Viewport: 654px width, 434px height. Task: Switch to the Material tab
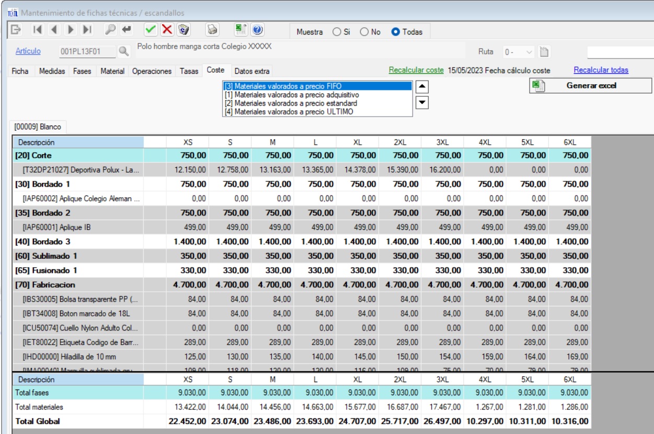point(112,71)
